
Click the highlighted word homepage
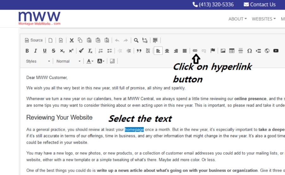click(x=134, y=129)
